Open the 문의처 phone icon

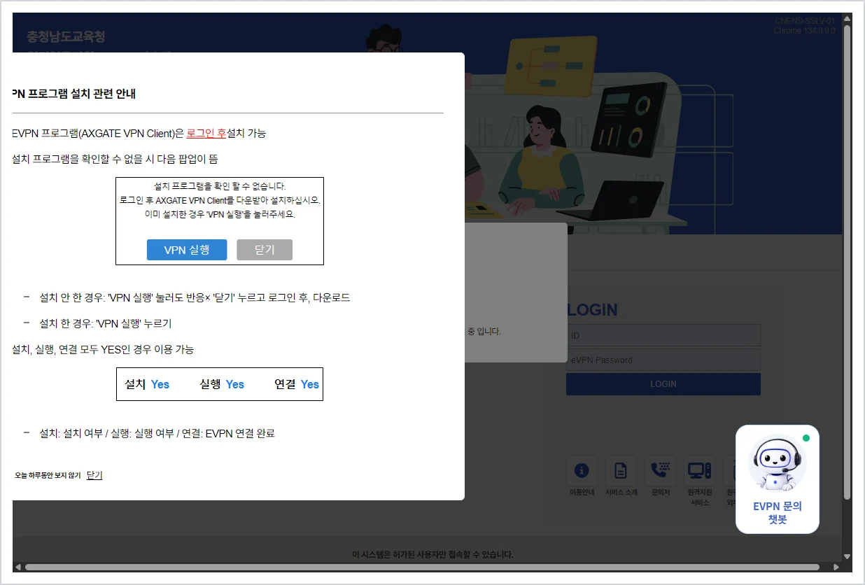tap(661, 471)
